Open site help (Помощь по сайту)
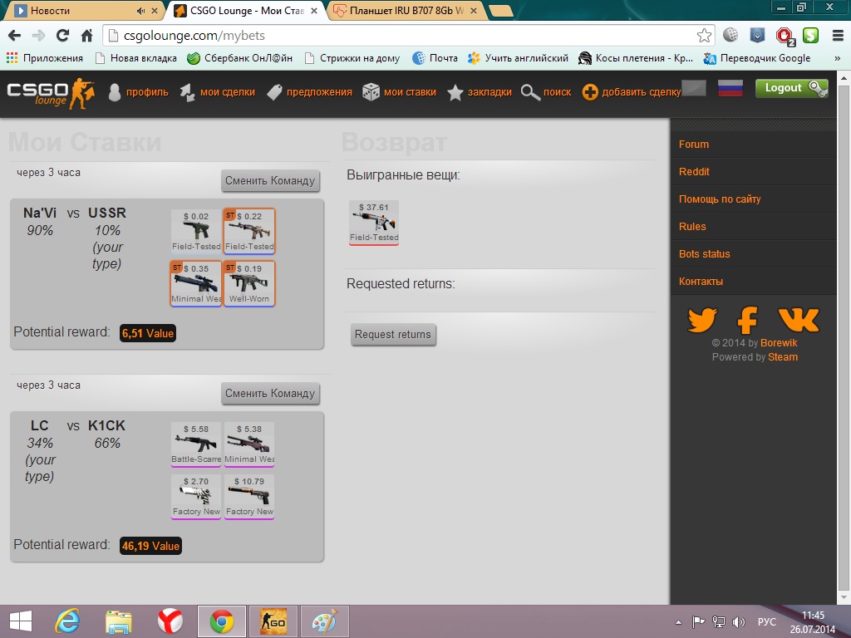 pos(720,199)
